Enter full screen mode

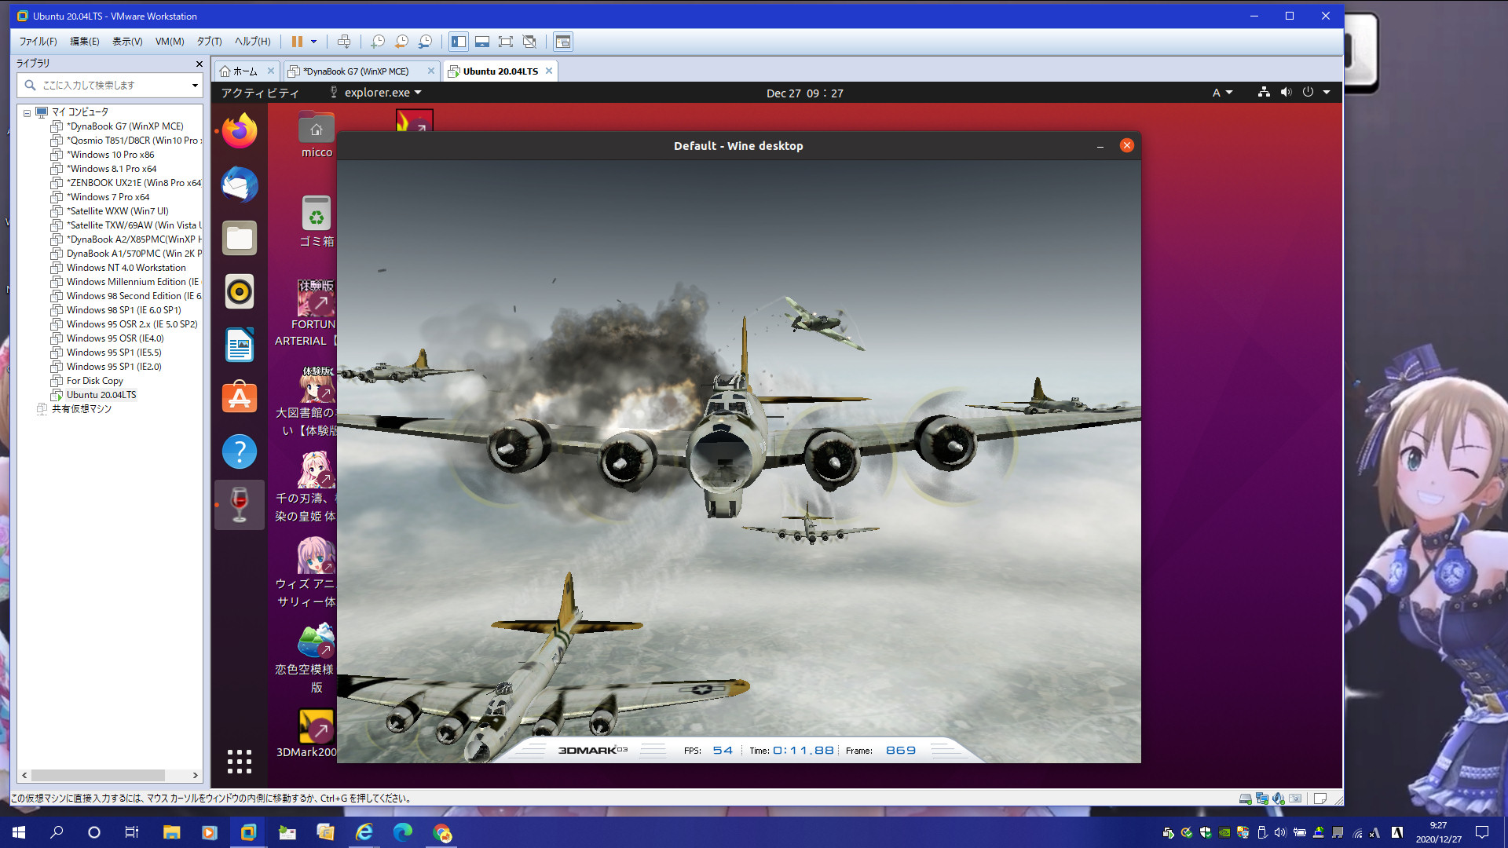pos(506,42)
